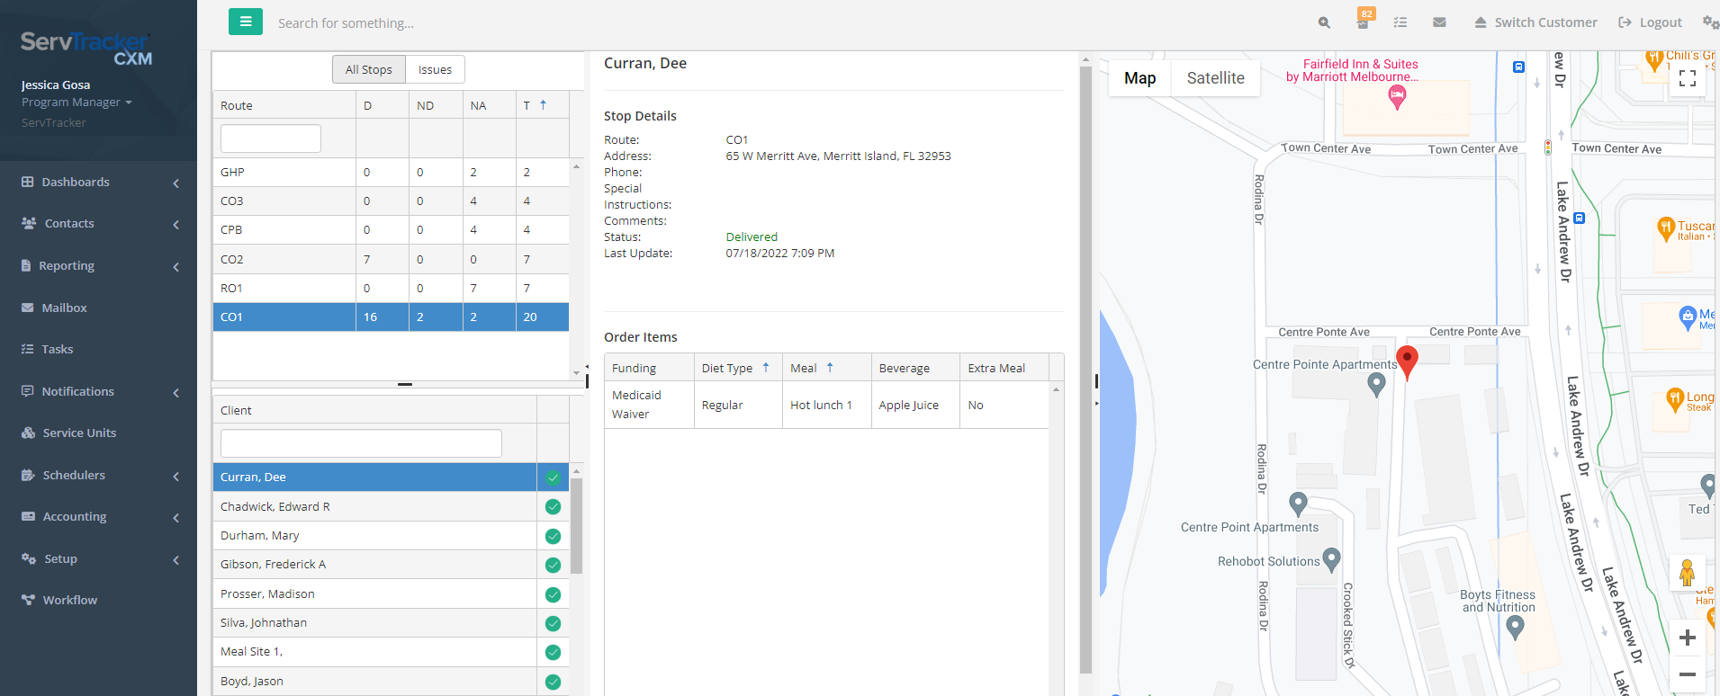The height and width of the screenshot is (696, 1720).
Task: Open the envelope mail icon in header
Action: [x=1439, y=22]
